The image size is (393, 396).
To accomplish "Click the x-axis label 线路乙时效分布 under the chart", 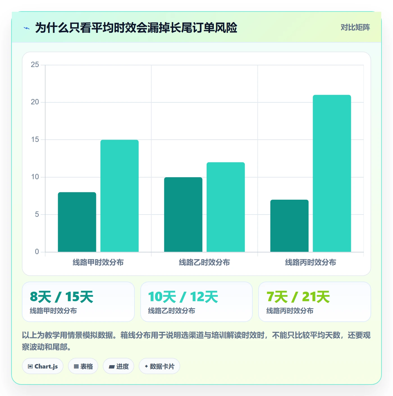I will pos(204,263).
